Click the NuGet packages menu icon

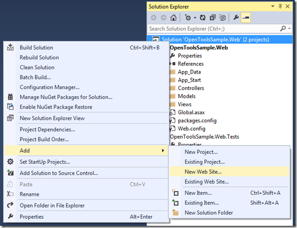[x=10, y=97]
